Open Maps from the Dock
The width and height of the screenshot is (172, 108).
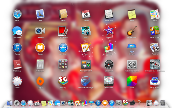(51, 103)
